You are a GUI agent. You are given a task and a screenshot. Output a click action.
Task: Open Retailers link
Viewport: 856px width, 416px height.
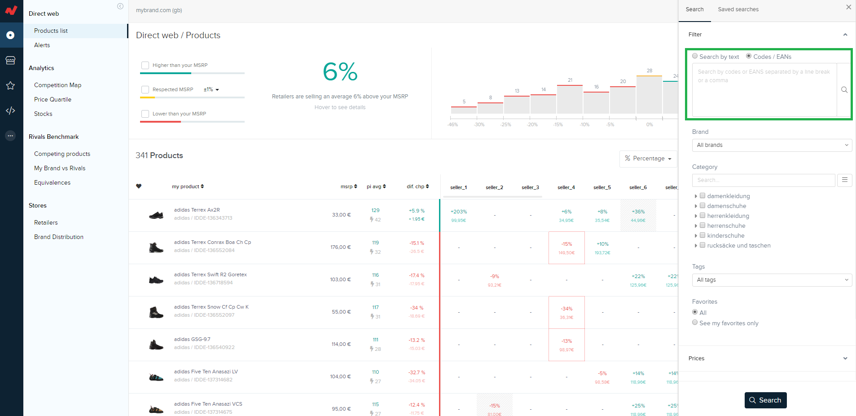point(46,222)
